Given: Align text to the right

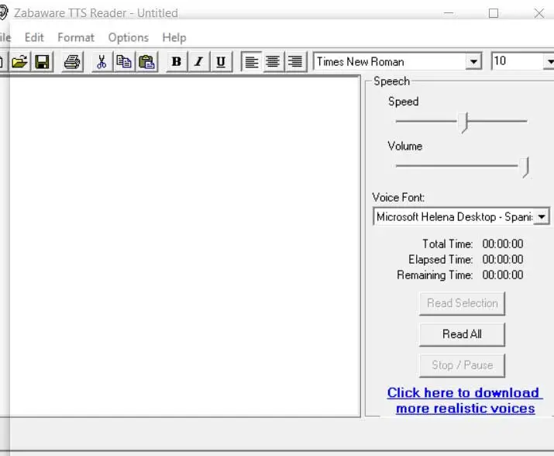Looking at the screenshot, I should [x=295, y=62].
